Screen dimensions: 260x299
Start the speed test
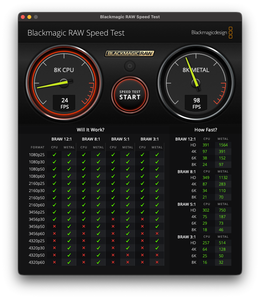(130, 95)
